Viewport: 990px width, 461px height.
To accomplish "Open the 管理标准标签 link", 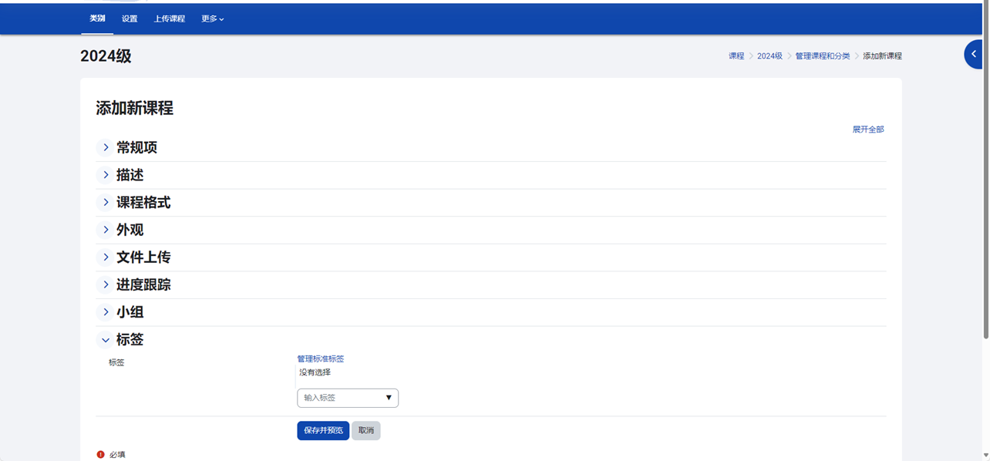I will 321,358.
